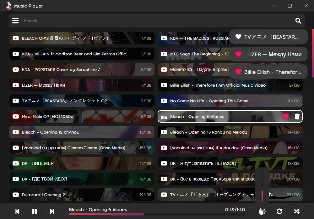Play No Game No Life - Opening This Game
314x219 pixels.
click(x=230, y=101)
